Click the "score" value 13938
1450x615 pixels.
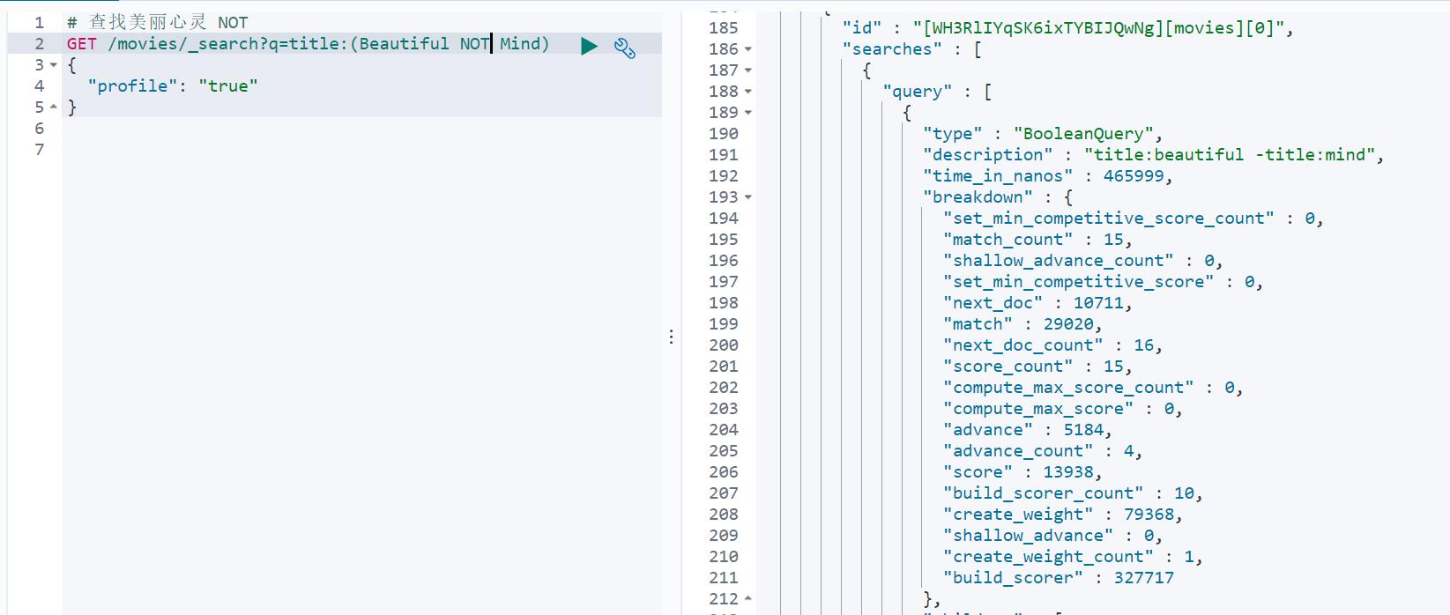point(1068,472)
